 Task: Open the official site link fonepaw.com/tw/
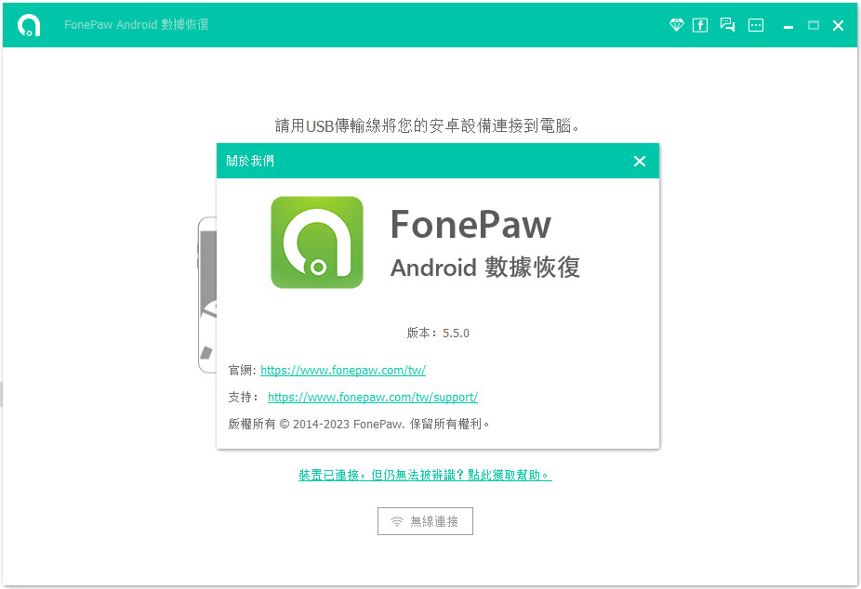pyautogui.click(x=343, y=370)
